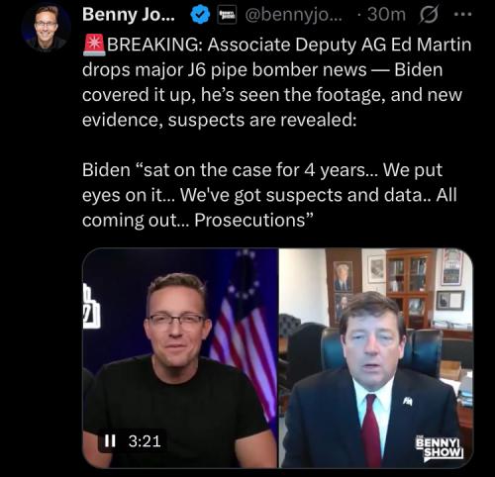
Task: Click the slashed circle icon near timestamp
Action: [428, 15]
